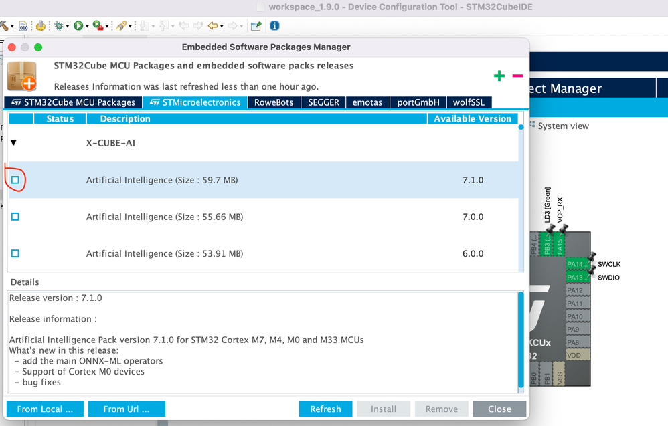668x426 pixels.
Task: Click the gear device configuration toolbar icon
Action: click(41, 26)
